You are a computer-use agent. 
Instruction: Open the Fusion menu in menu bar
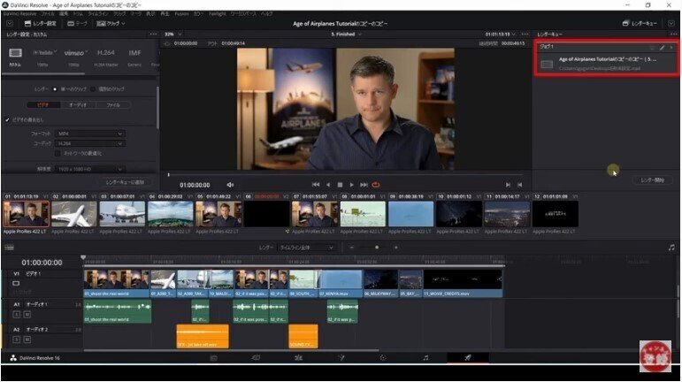coord(181,14)
